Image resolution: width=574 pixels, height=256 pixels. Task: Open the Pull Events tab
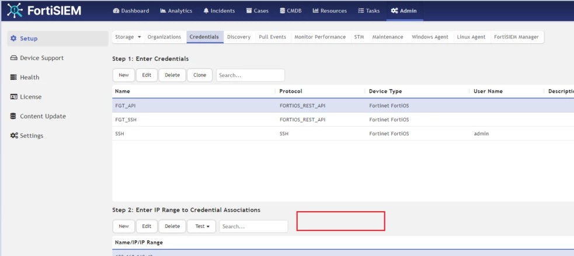click(x=272, y=37)
